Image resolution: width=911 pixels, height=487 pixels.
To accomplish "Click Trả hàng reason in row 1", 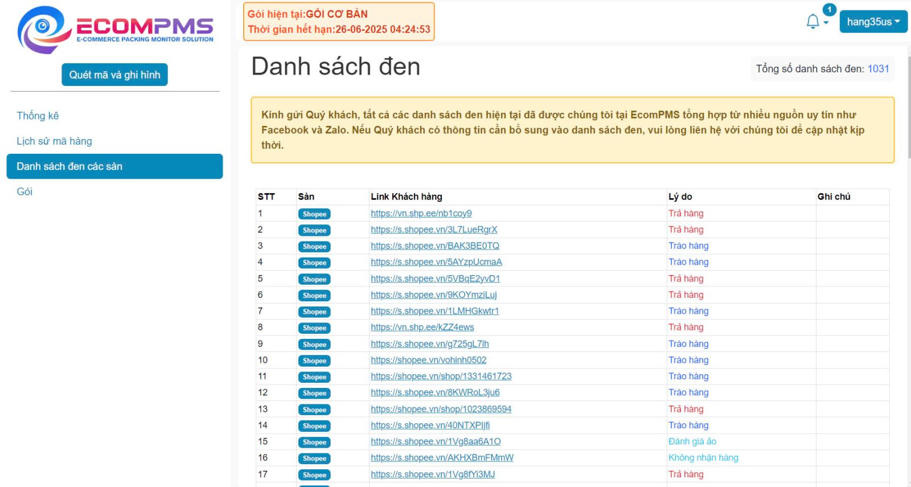I will 686,214.
